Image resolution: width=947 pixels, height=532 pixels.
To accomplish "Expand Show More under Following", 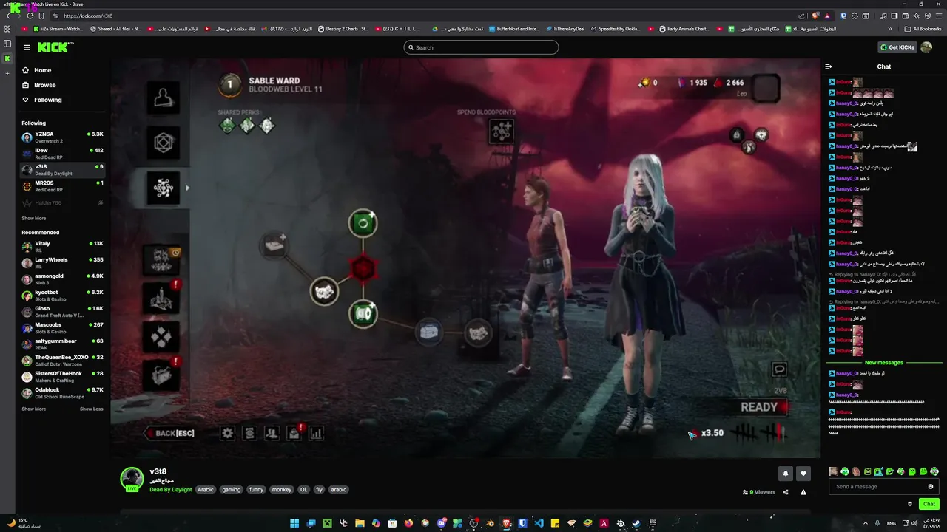I will 33,218.
